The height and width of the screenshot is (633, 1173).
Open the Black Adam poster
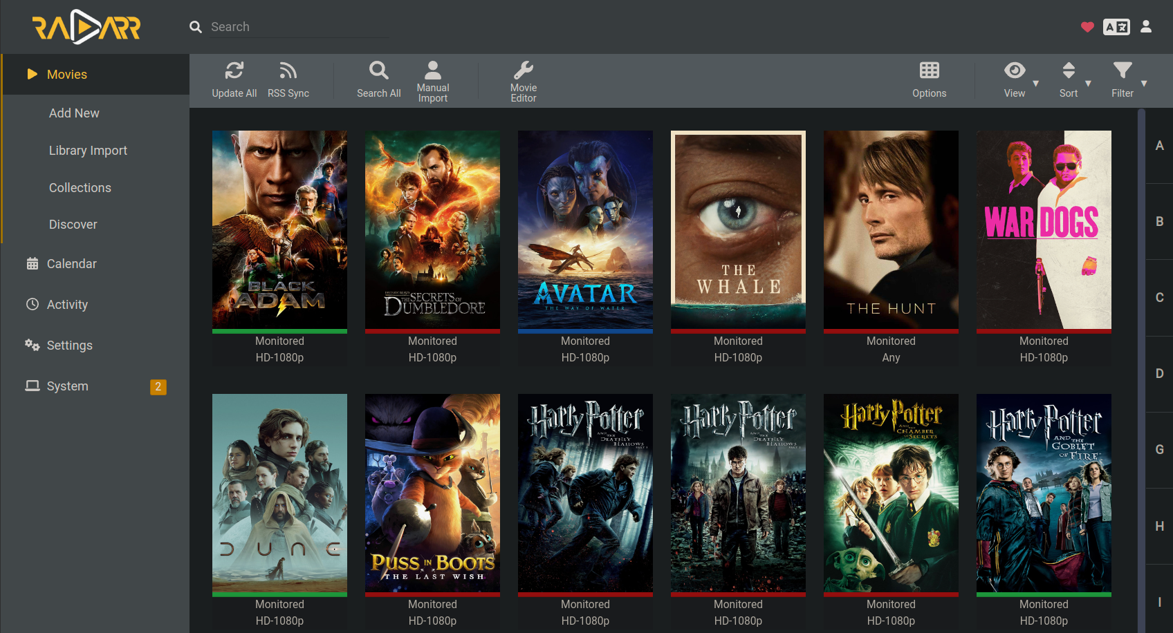coord(279,229)
